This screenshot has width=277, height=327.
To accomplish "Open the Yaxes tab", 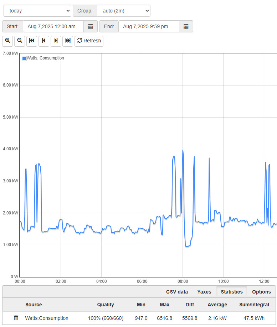I will click(204, 292).
